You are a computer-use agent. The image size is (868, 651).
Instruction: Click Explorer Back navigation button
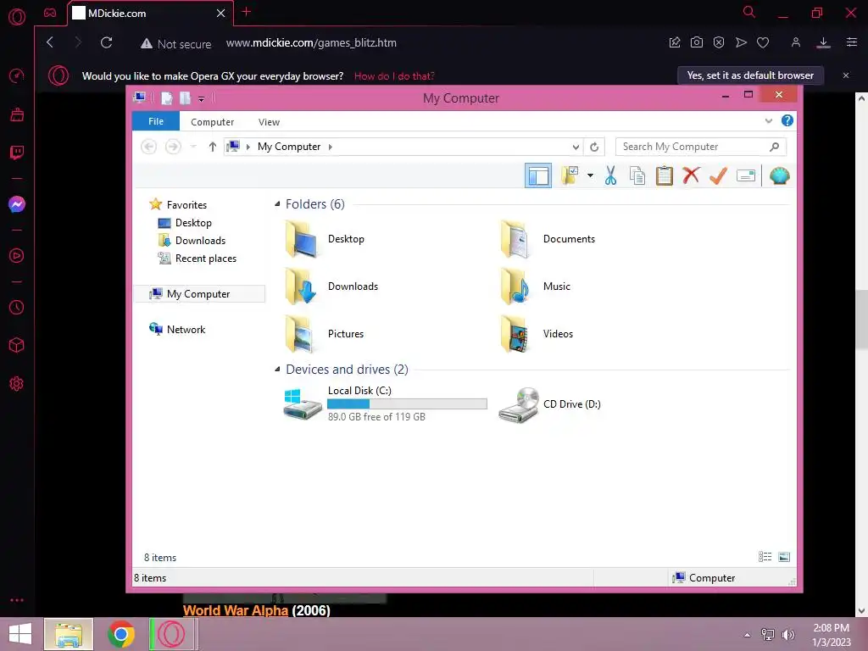coord(148,147)
